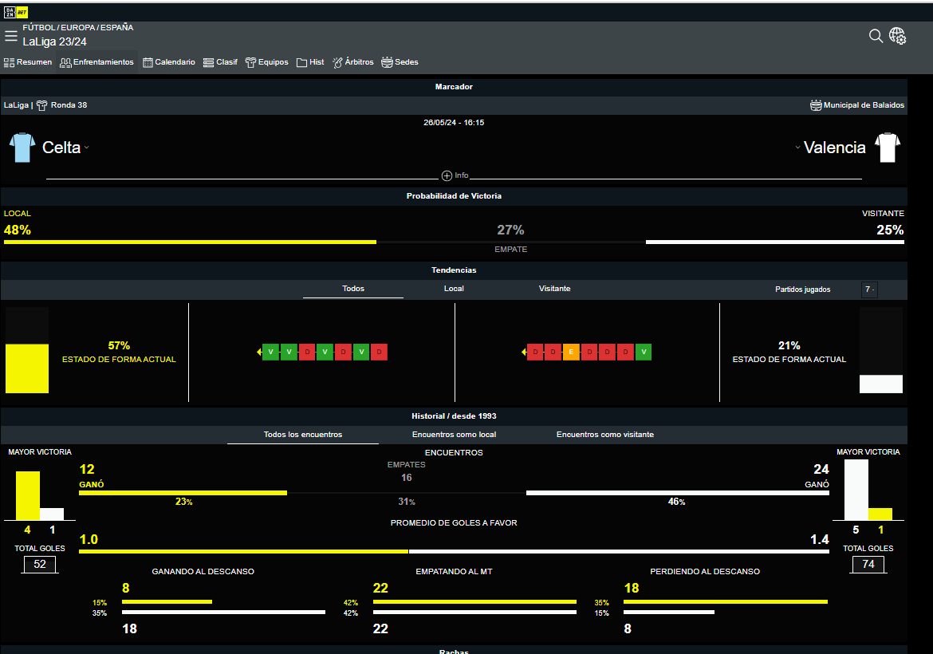This screenshot has height=654, width=933.
Task: Open the globe settings icon
Action: point(898,36)
